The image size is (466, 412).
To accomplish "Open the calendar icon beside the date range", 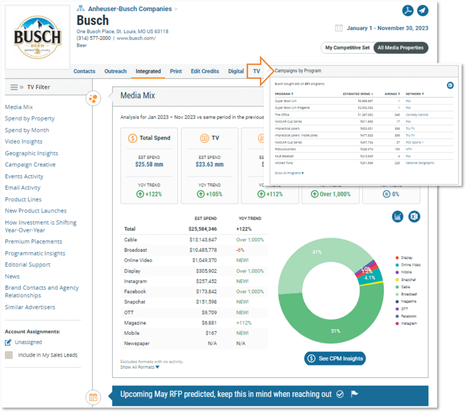I will (x=339, y=28).
